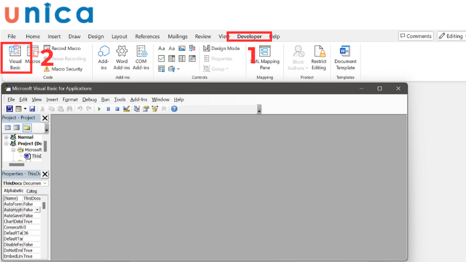Open Object Browser icon in VBA toolbar

[x=155, y=109]
